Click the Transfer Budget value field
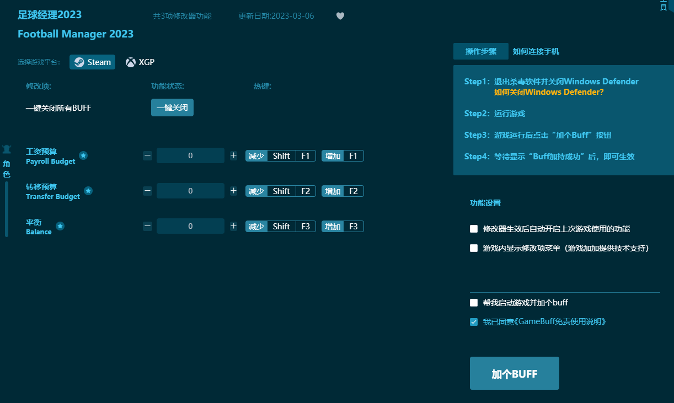674x403 pixels. pos(190,191)
